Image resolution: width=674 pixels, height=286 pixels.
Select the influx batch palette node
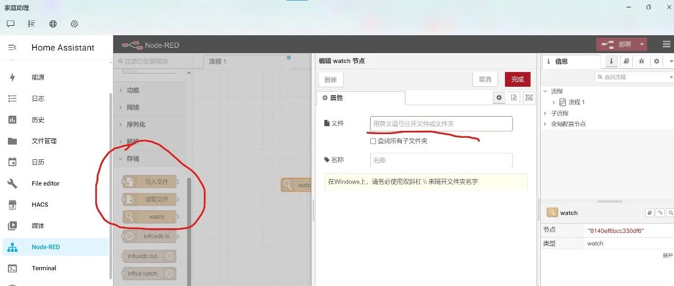pos(150,273)
